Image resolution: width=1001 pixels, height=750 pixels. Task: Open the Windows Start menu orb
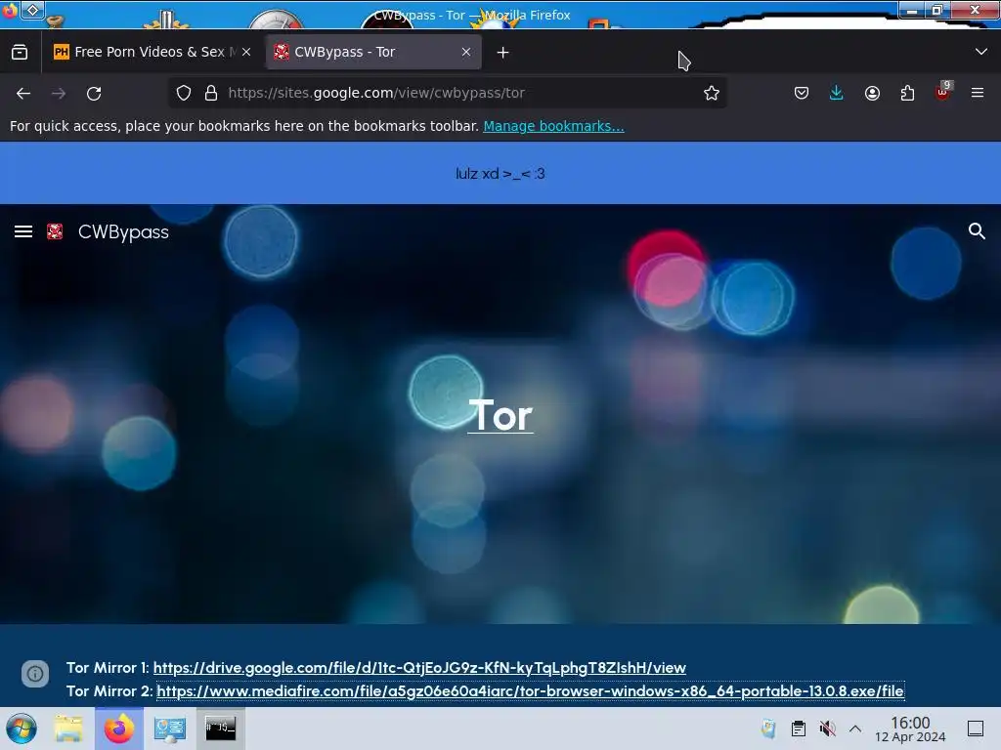tap(22, 729)
